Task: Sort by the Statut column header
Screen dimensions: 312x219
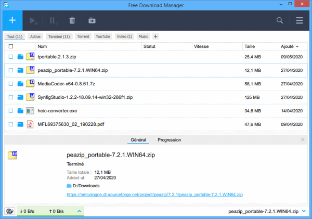Action: (167, 46)
